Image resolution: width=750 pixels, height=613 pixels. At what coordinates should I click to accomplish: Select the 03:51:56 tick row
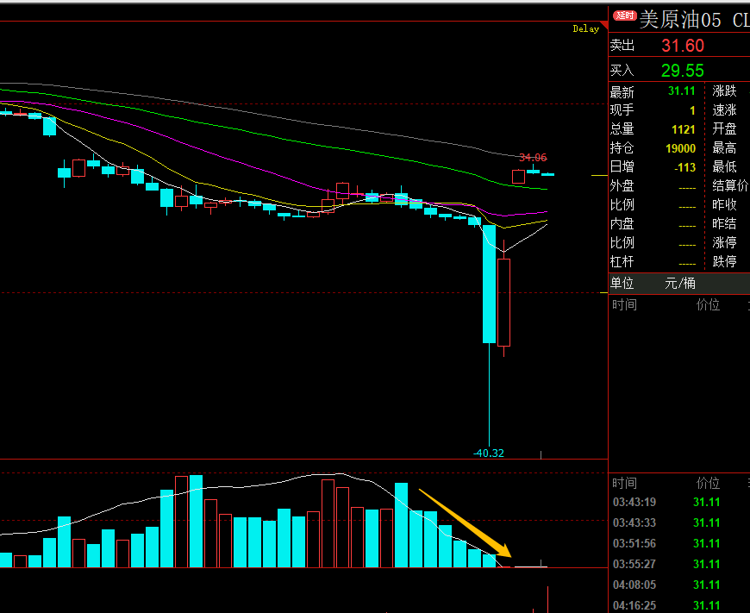(679, 544)
